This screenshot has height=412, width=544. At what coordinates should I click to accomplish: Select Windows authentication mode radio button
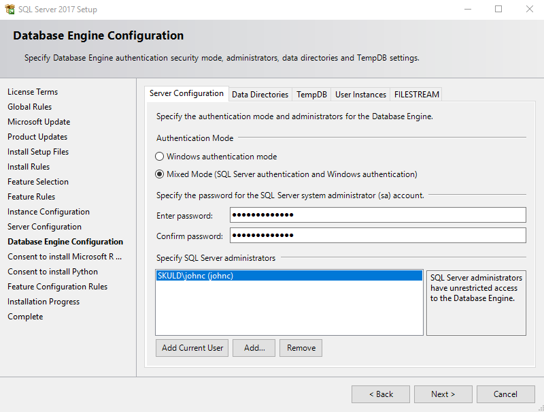coord(159,157)
